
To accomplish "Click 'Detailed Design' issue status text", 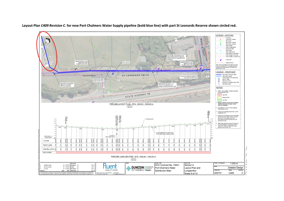I will 235,168.
